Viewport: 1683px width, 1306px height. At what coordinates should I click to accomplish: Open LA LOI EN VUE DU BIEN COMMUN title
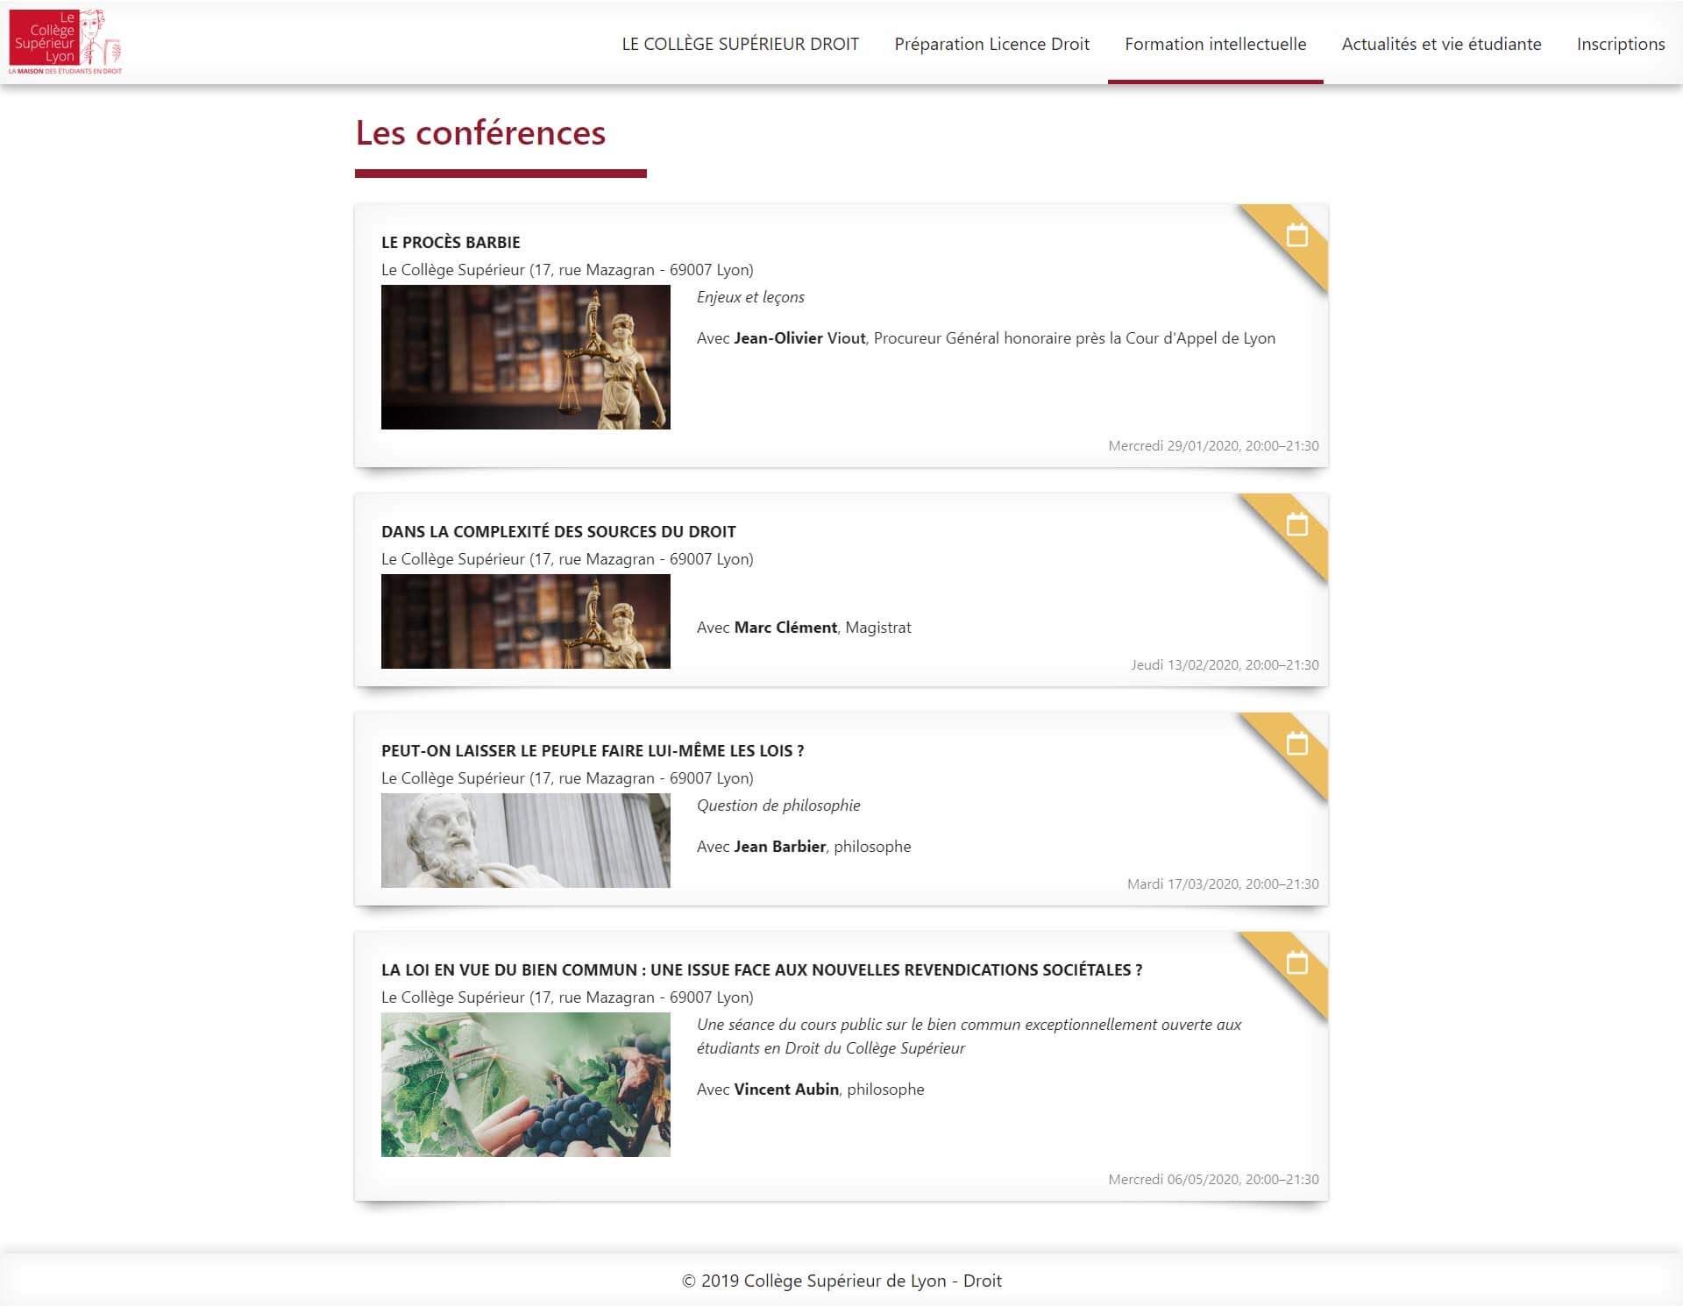(x=762, y=970)
